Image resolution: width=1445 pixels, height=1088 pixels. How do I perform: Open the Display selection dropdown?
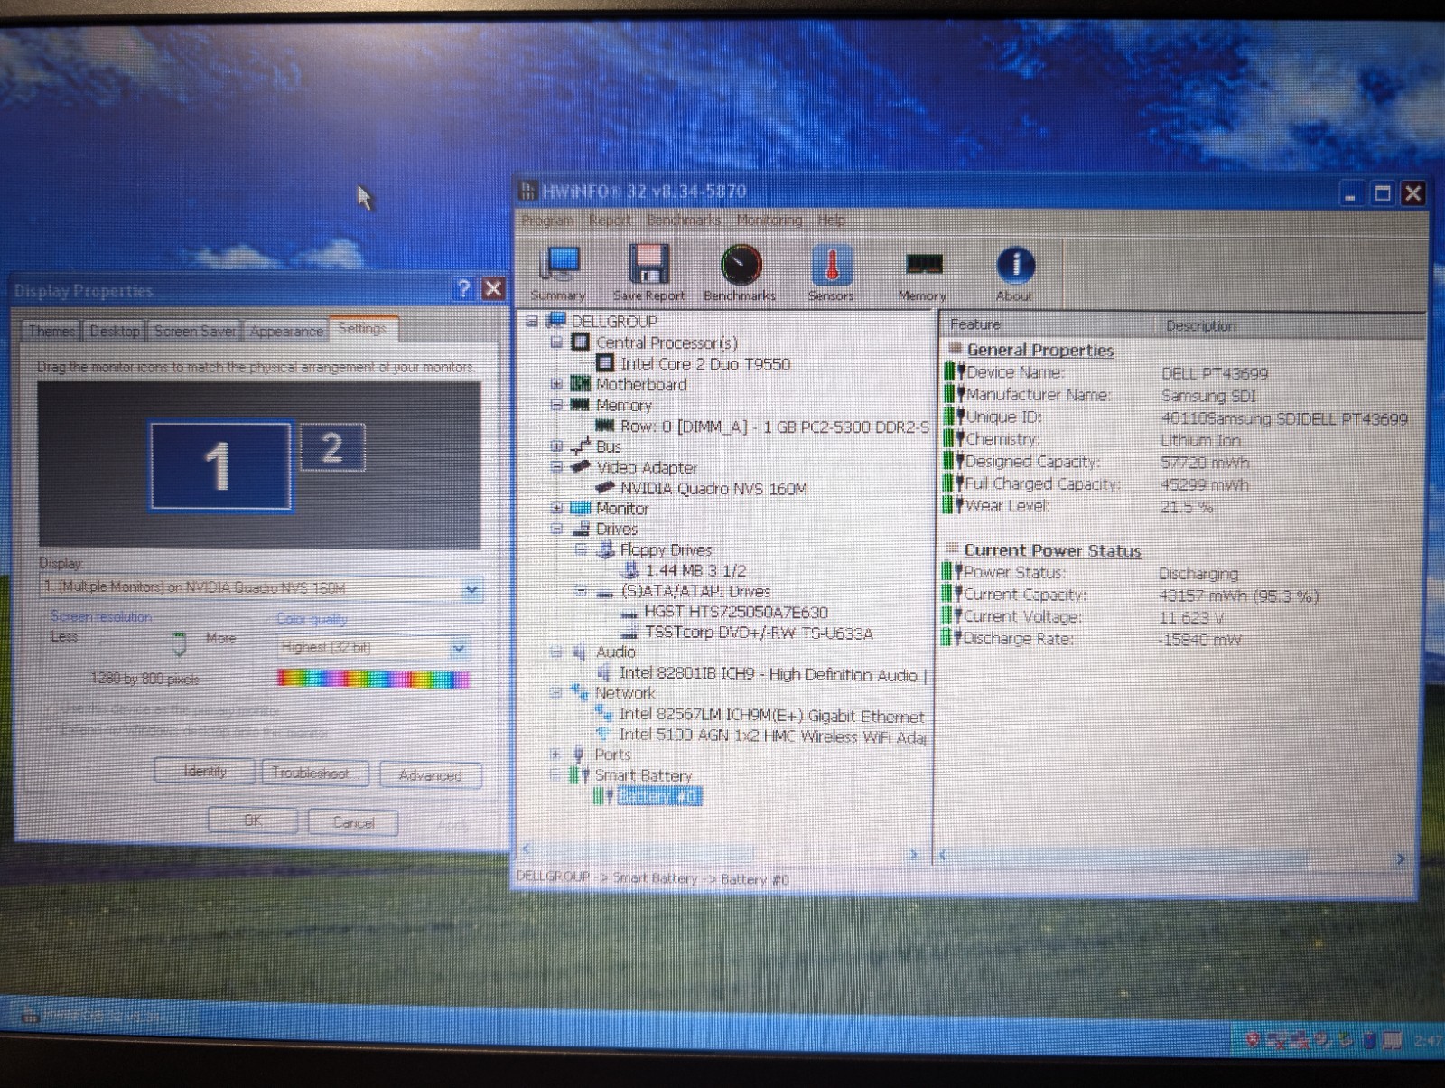tap(471, 589)
